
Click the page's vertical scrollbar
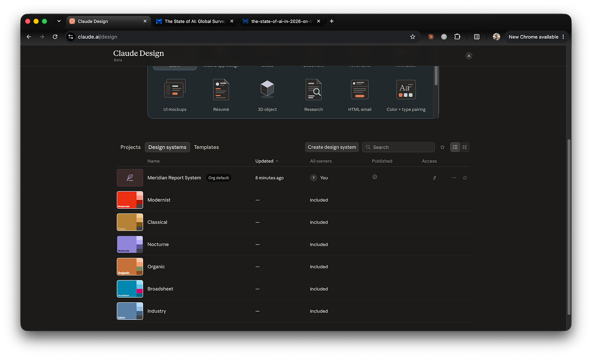click(569, 227)
